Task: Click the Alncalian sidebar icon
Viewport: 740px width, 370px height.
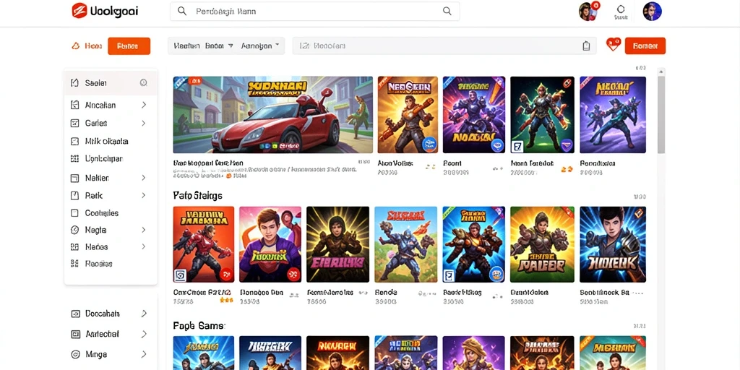Action: pyautogui.click(x=74, y=106)
